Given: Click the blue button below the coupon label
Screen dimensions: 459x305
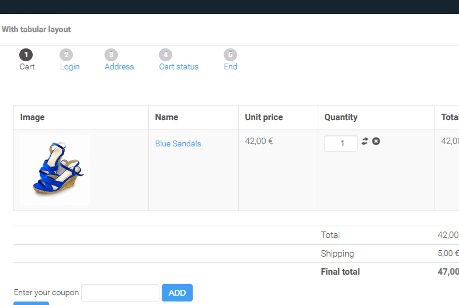Looking at the screenshot, I should [32, 303].
